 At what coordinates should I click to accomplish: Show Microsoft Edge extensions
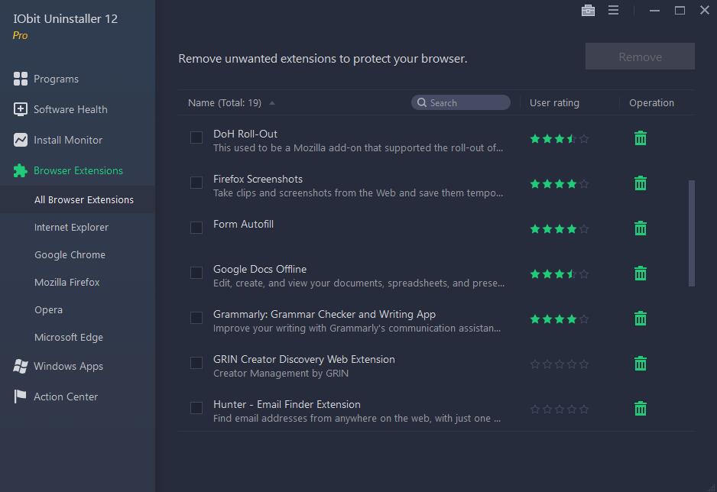[x=69, y=337]
